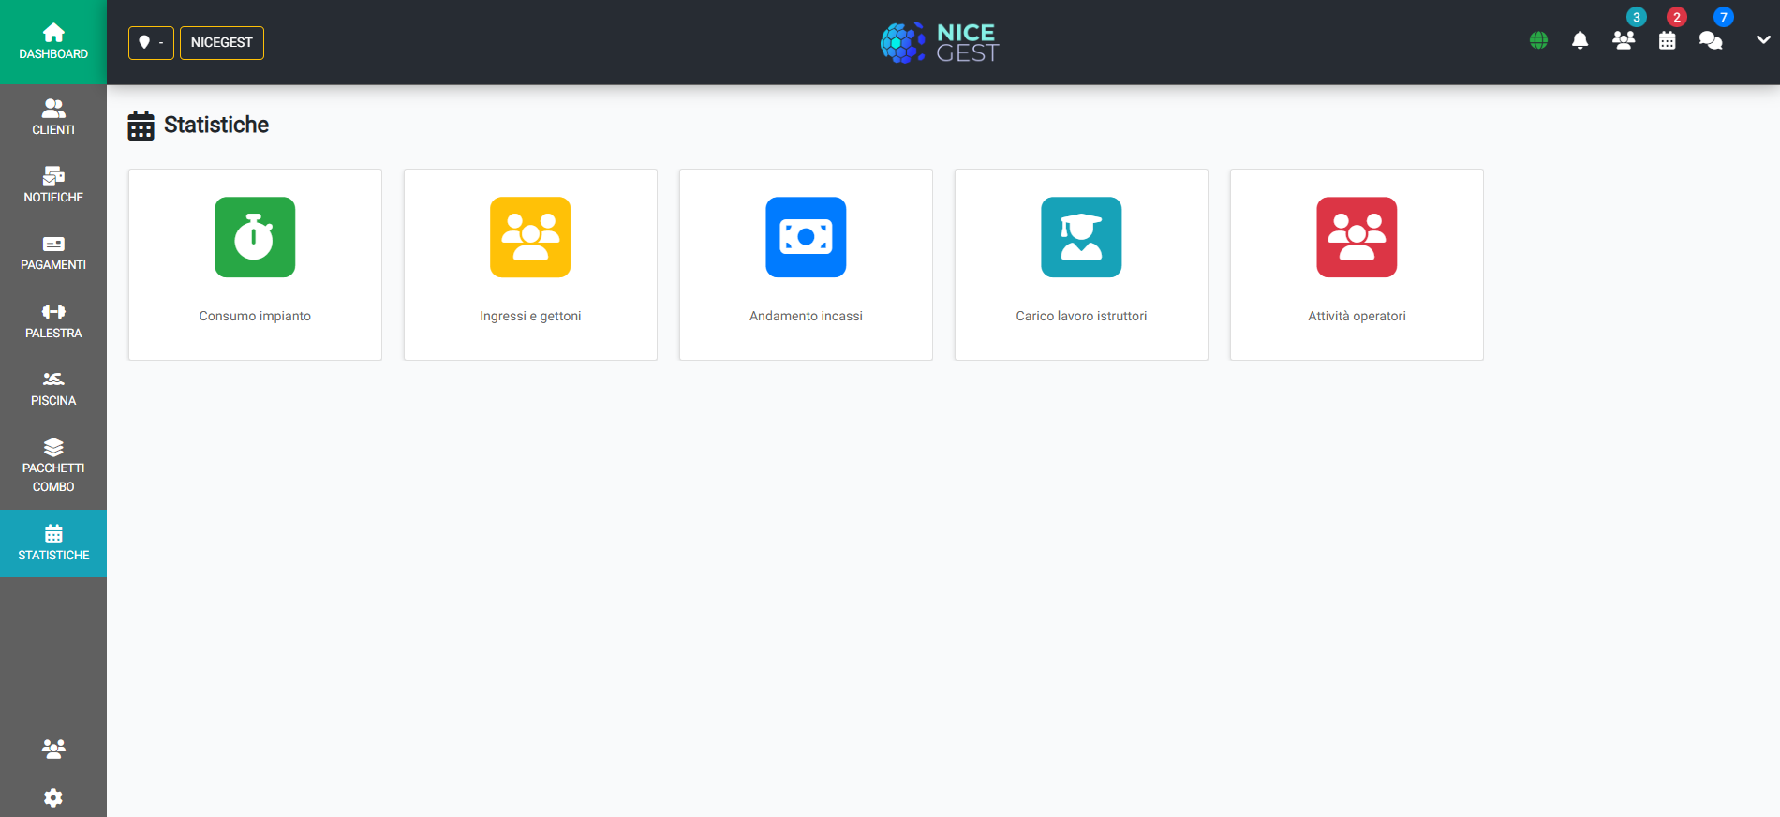The width and height of the screenshot is (1780, 817).
Task: Open the red Attività operatori icon
Action: click(x=1357, y=237)
